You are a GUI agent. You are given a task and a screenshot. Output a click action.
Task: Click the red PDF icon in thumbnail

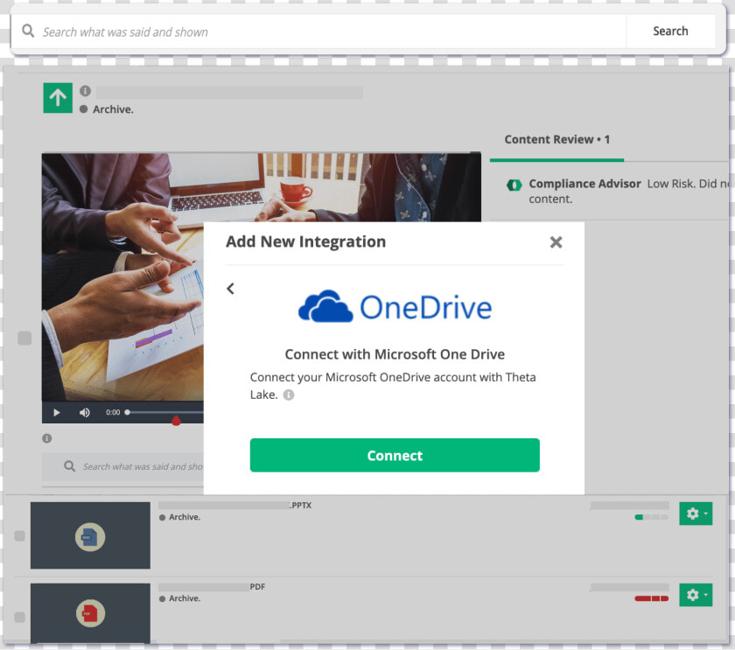(90, 613)
